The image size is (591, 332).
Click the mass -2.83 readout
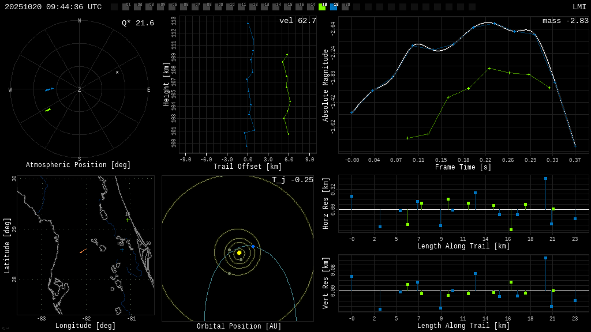click(565, 21)
